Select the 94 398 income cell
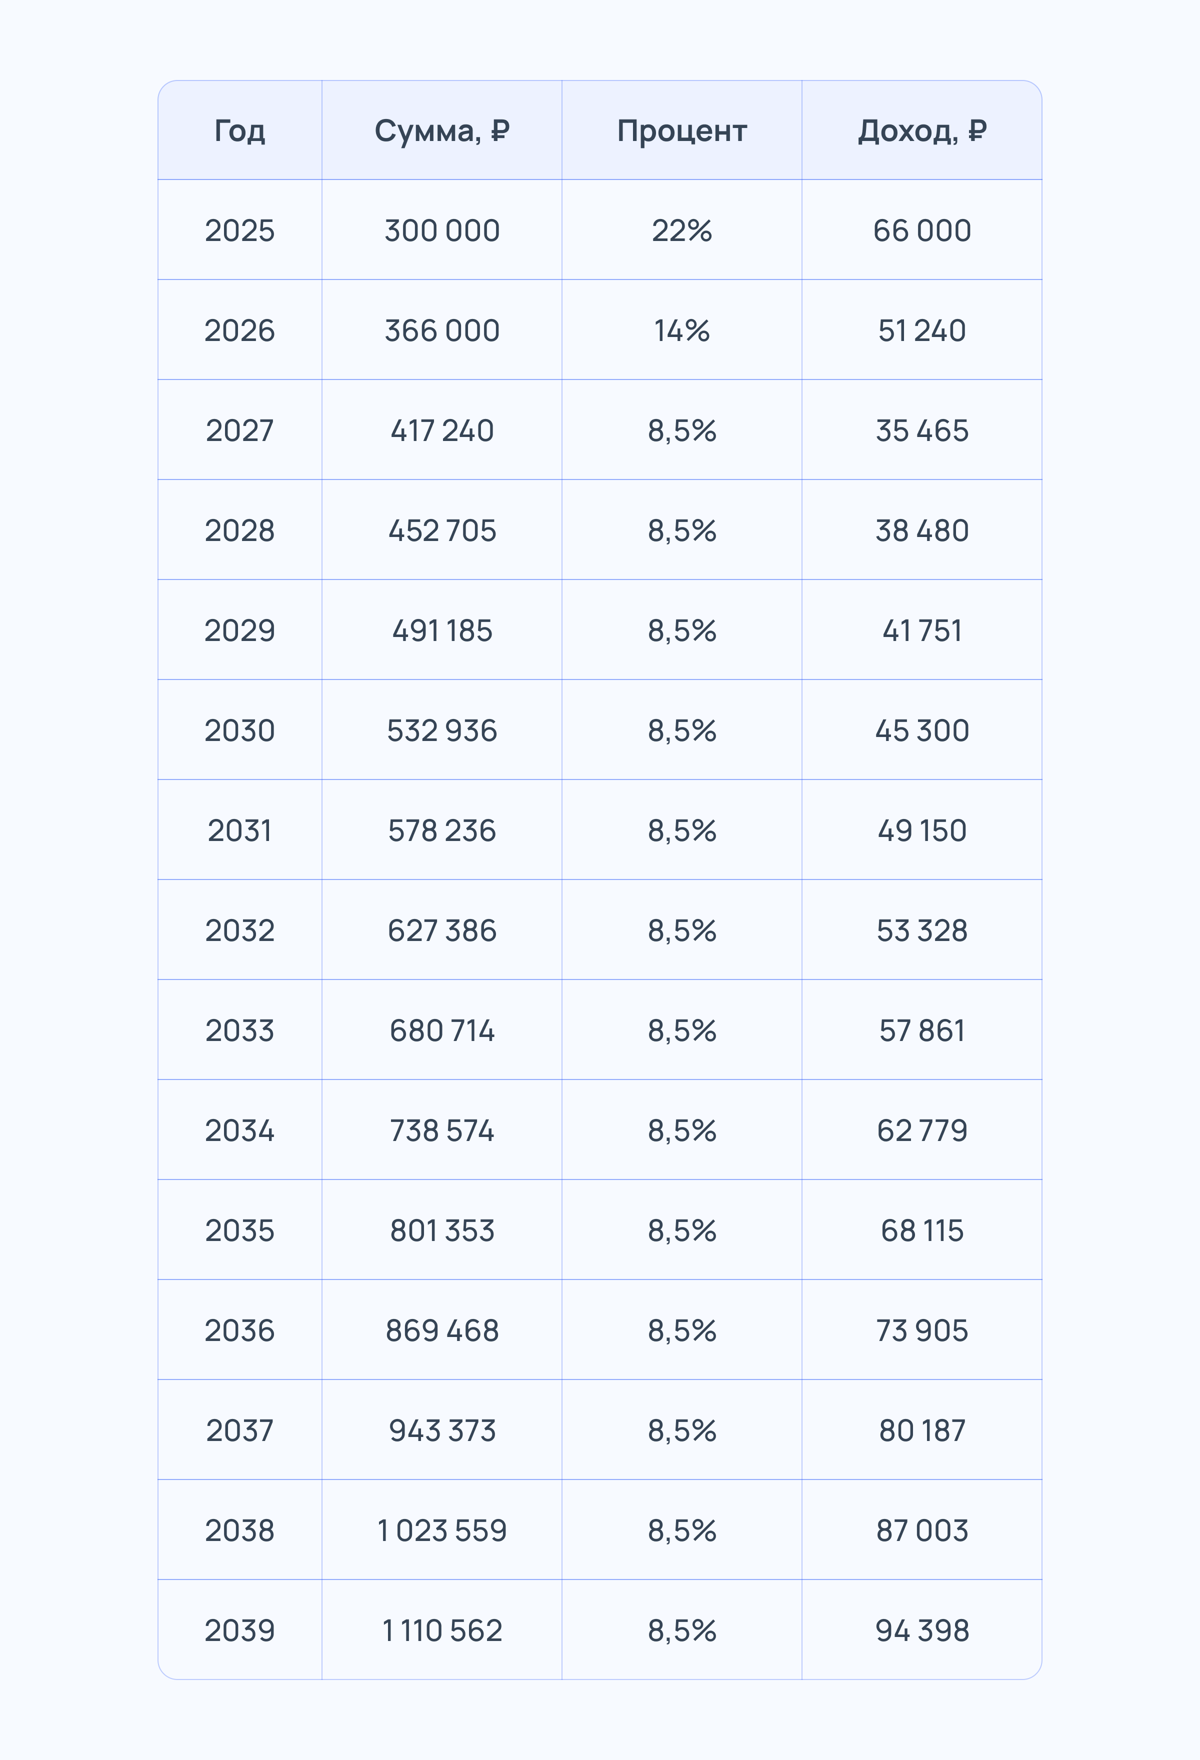 click(921, 1629)
